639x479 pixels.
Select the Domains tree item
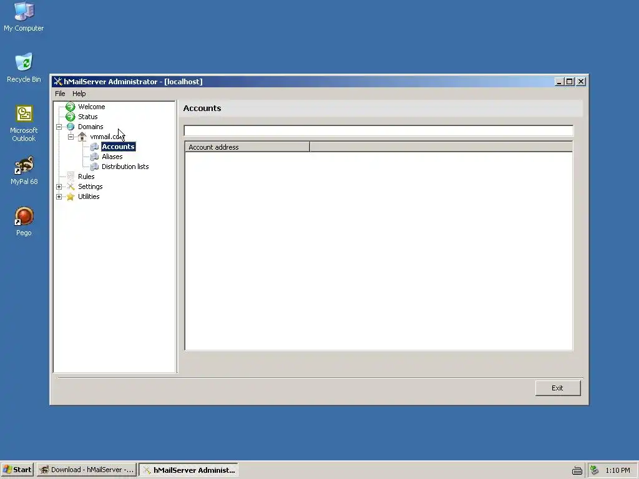tap(90, 127)
